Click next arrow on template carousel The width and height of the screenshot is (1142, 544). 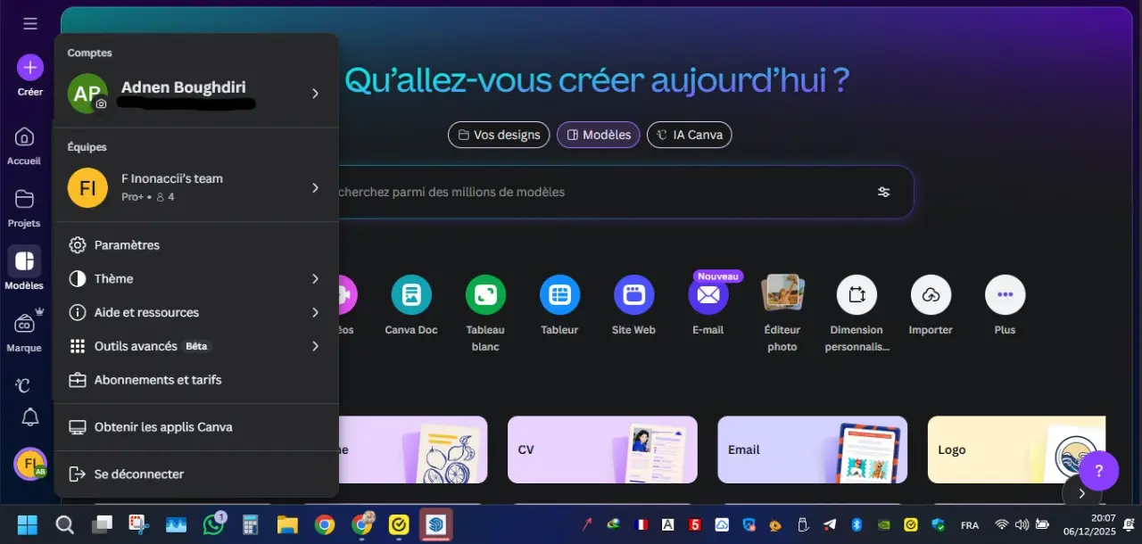[1081, 493]
